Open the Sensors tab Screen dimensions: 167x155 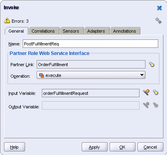coord(71,31)
